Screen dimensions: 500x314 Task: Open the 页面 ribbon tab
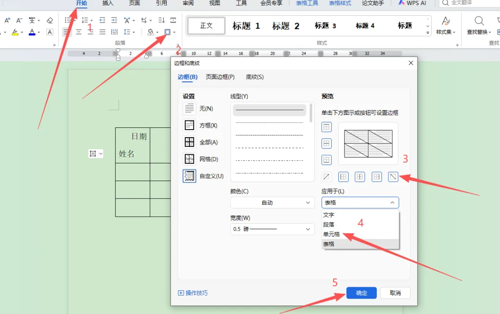click(135, 3)
